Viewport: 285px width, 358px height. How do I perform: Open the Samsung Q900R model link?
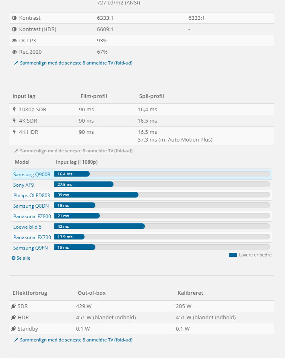(x=32, y=174)
